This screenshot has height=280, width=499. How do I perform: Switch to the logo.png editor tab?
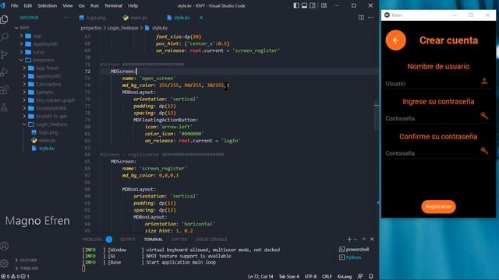pyautogui.click(x=93, y=18)
